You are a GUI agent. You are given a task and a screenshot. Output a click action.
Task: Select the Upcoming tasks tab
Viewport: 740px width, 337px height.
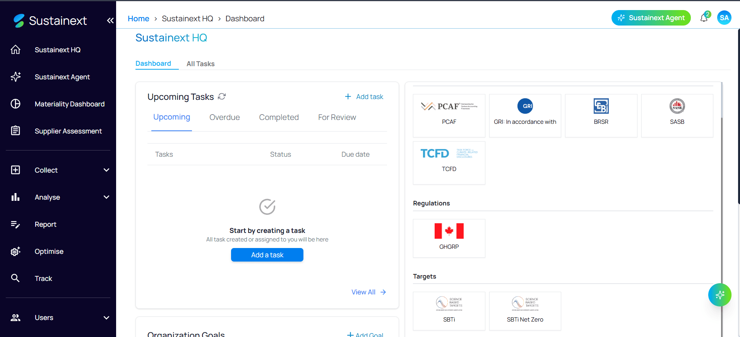coord(171,117)
